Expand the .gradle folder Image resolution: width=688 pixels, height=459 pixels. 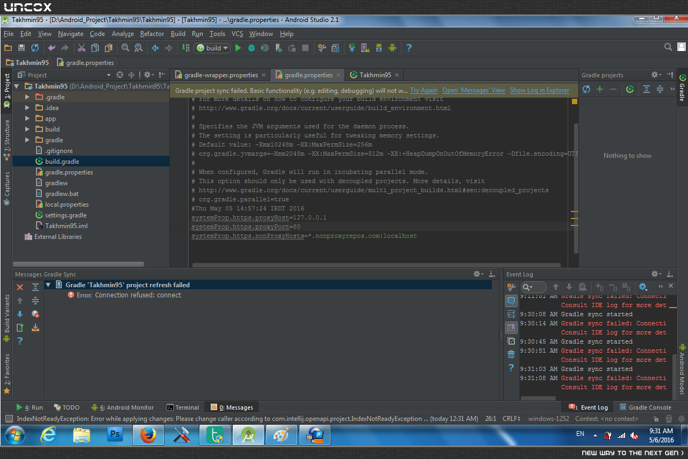coord(27,97)
